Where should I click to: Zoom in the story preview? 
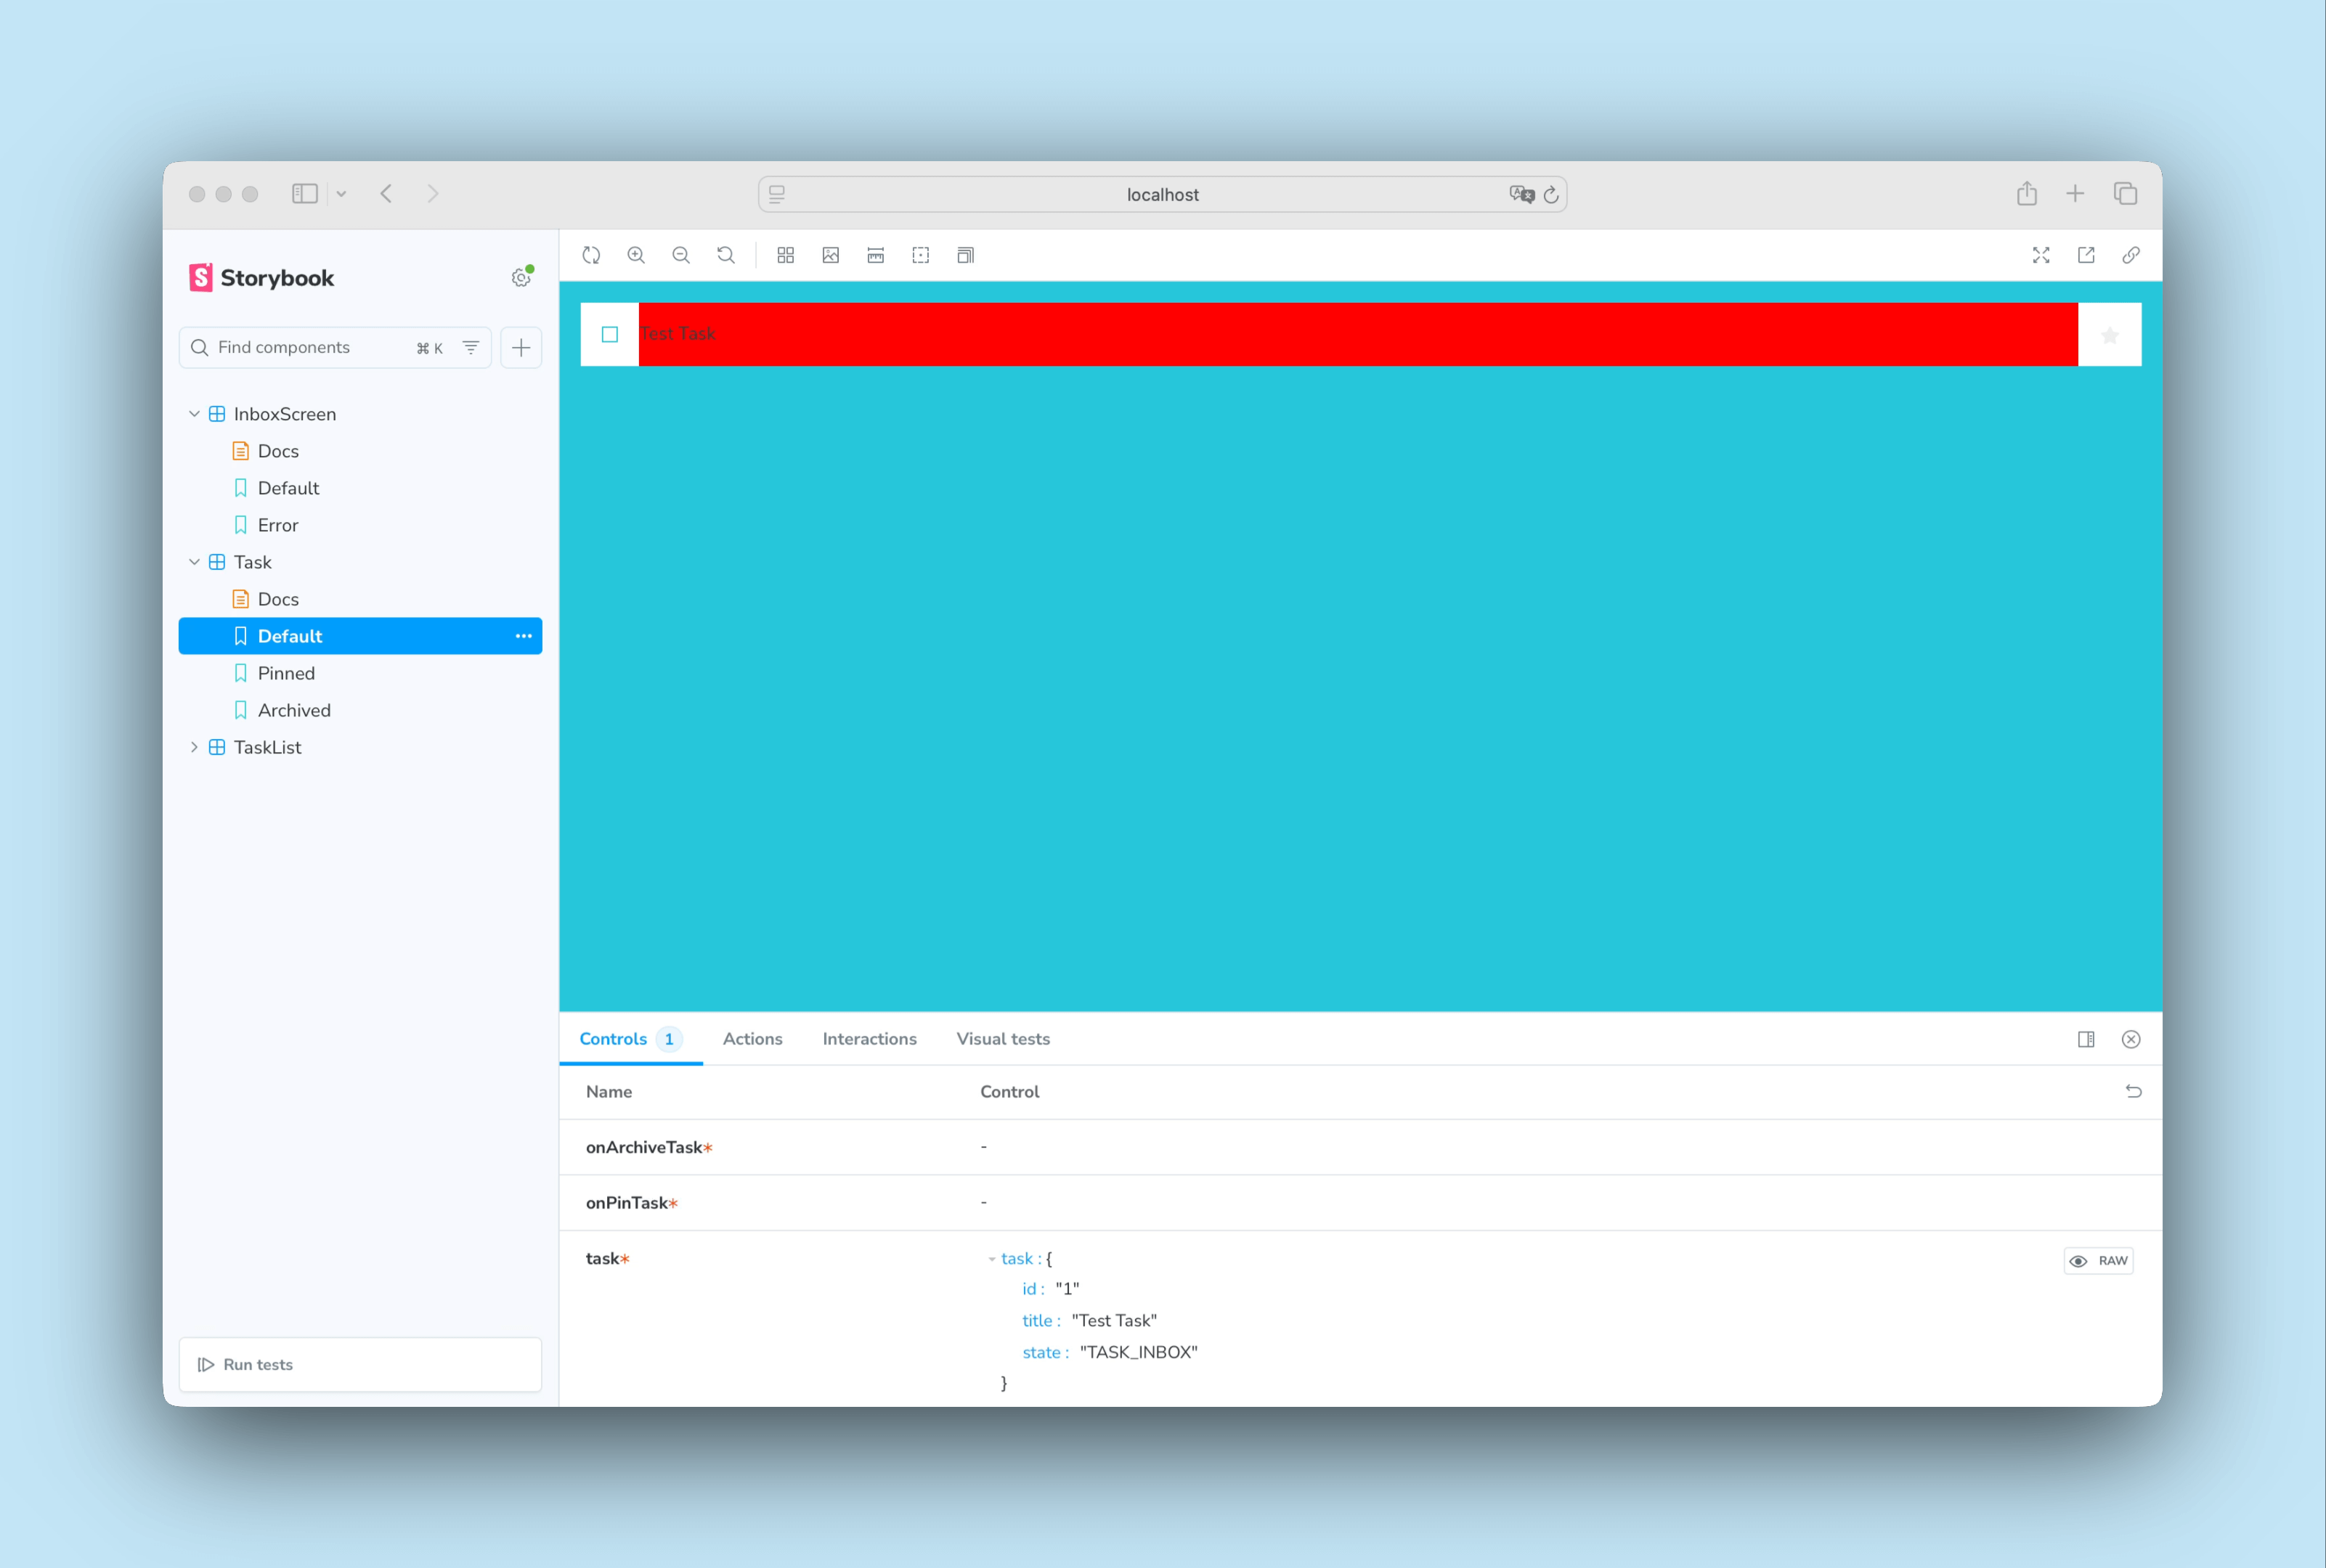click(636, 255)
